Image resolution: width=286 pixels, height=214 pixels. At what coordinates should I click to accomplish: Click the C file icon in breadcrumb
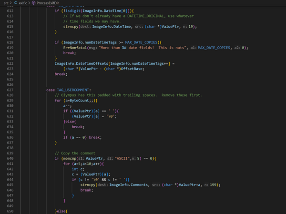(15, 3)
